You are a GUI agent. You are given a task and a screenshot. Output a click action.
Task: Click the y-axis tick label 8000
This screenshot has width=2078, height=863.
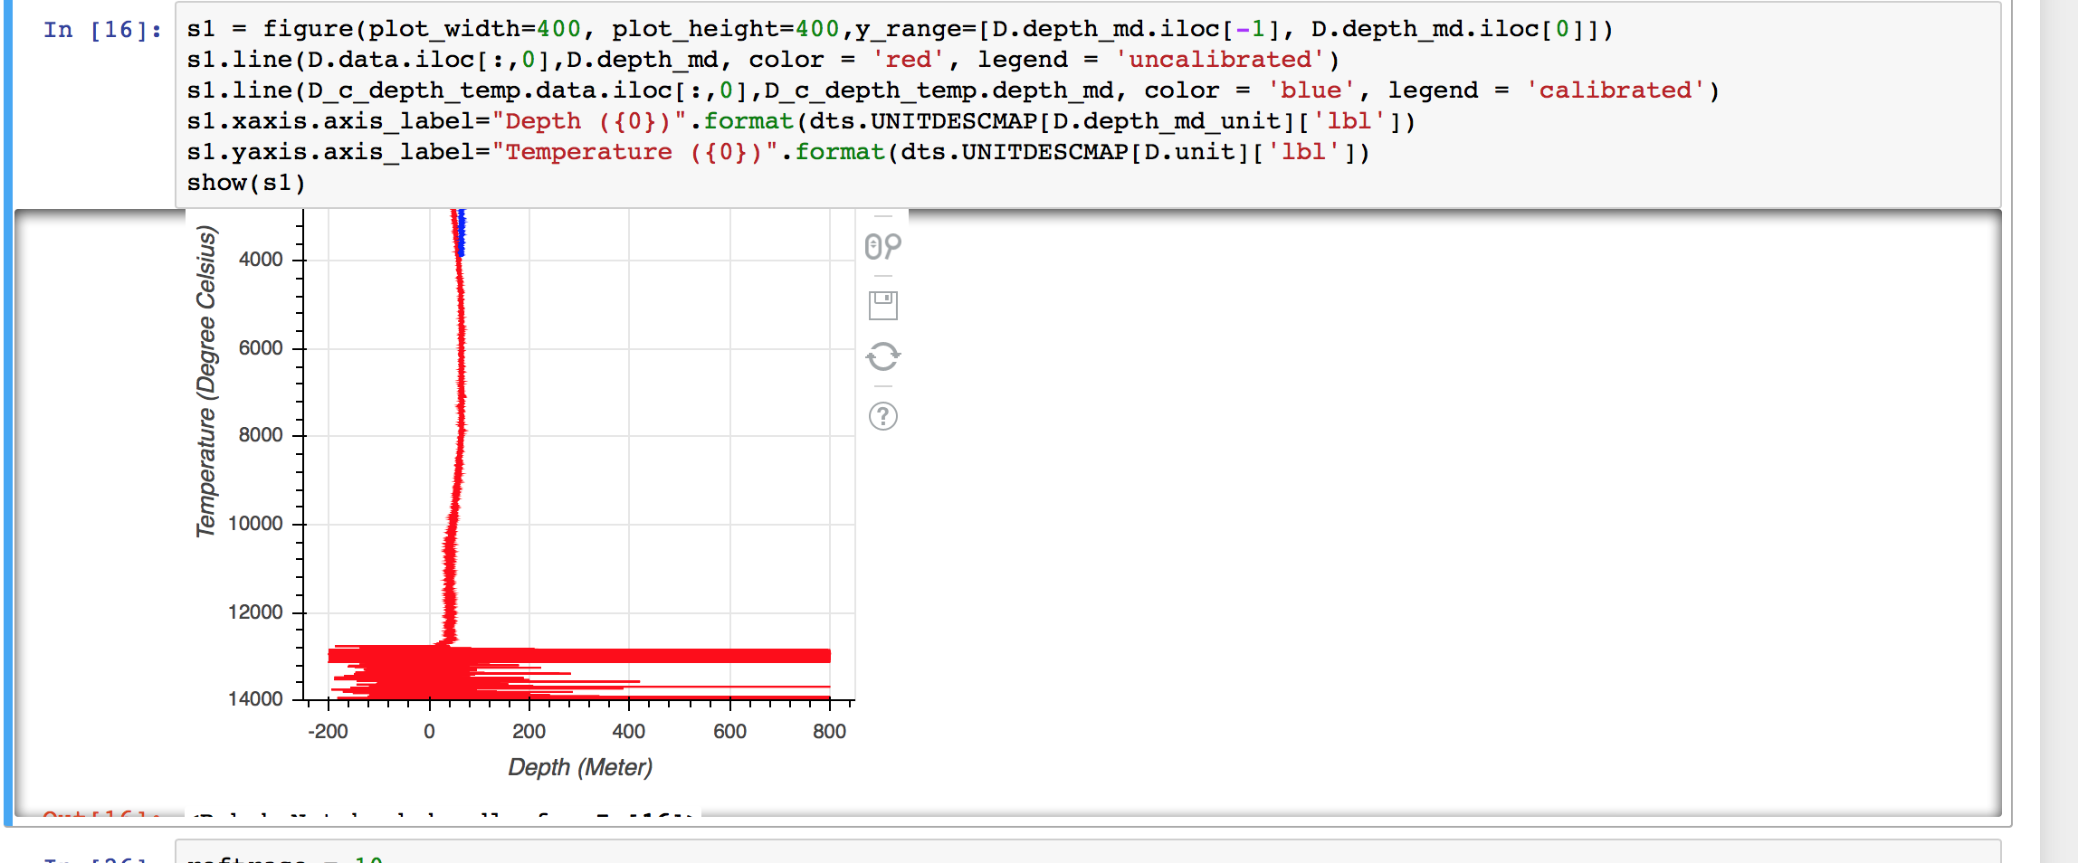click(x=261, y=435)
